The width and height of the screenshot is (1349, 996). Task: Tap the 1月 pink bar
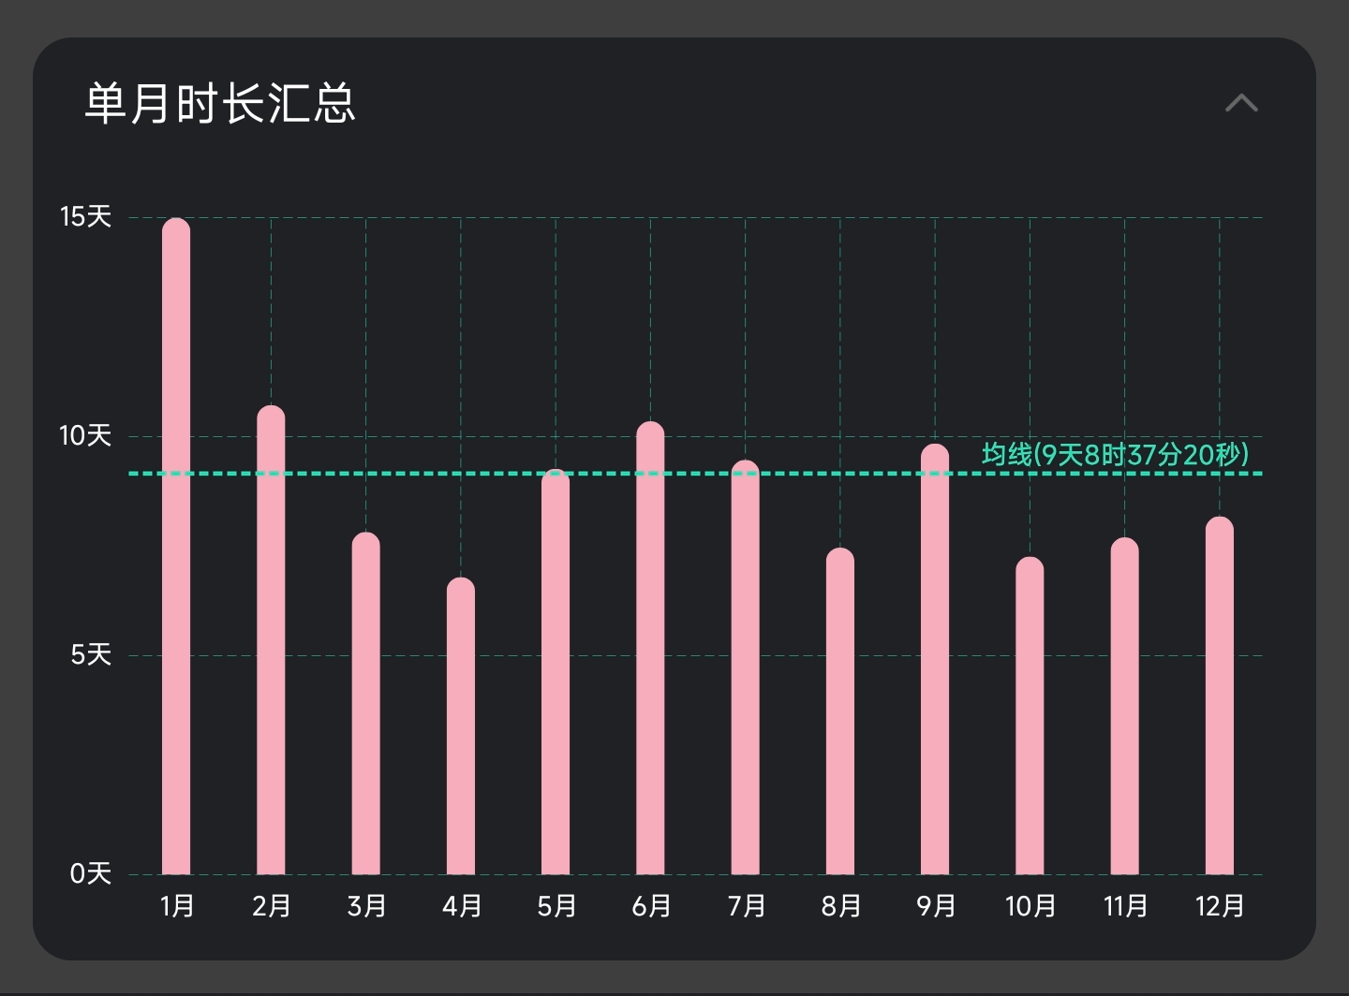pyautogui.click(x=176, y=548)
